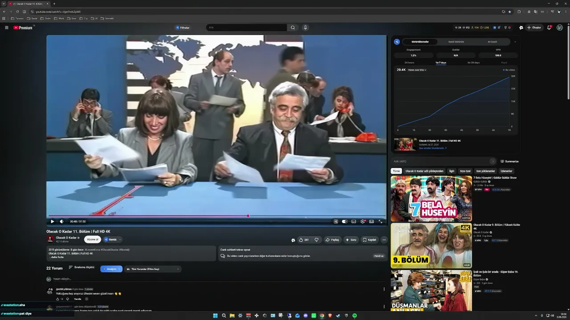Submit the Ask vidIQ arrow button
The height and width of the screenshot is (320, 570).
(x=493, y=161)
